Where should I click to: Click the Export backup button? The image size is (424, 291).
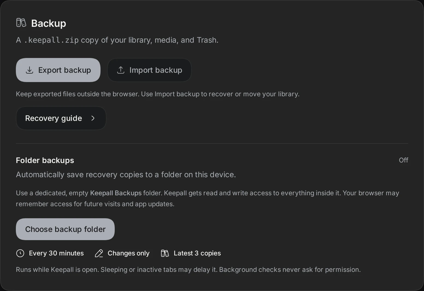58,70
